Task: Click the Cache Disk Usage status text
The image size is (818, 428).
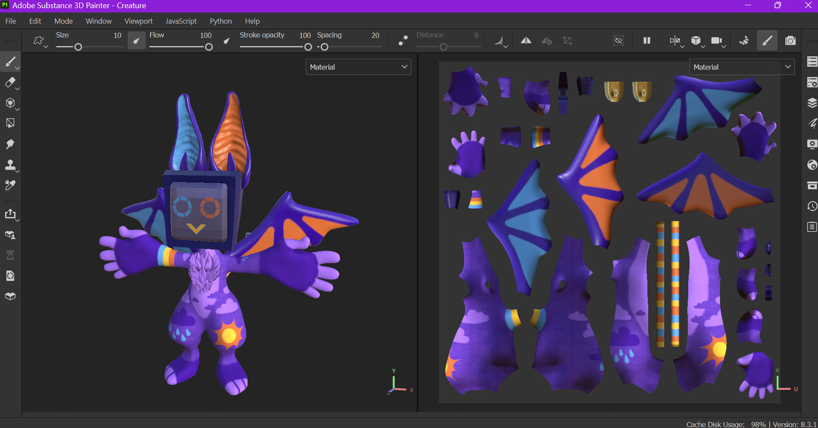Action: point(726,424)
